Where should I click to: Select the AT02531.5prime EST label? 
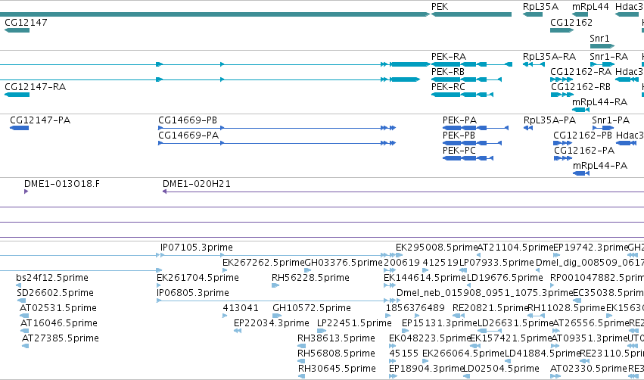pyautogui.click(x=58, y=308)
